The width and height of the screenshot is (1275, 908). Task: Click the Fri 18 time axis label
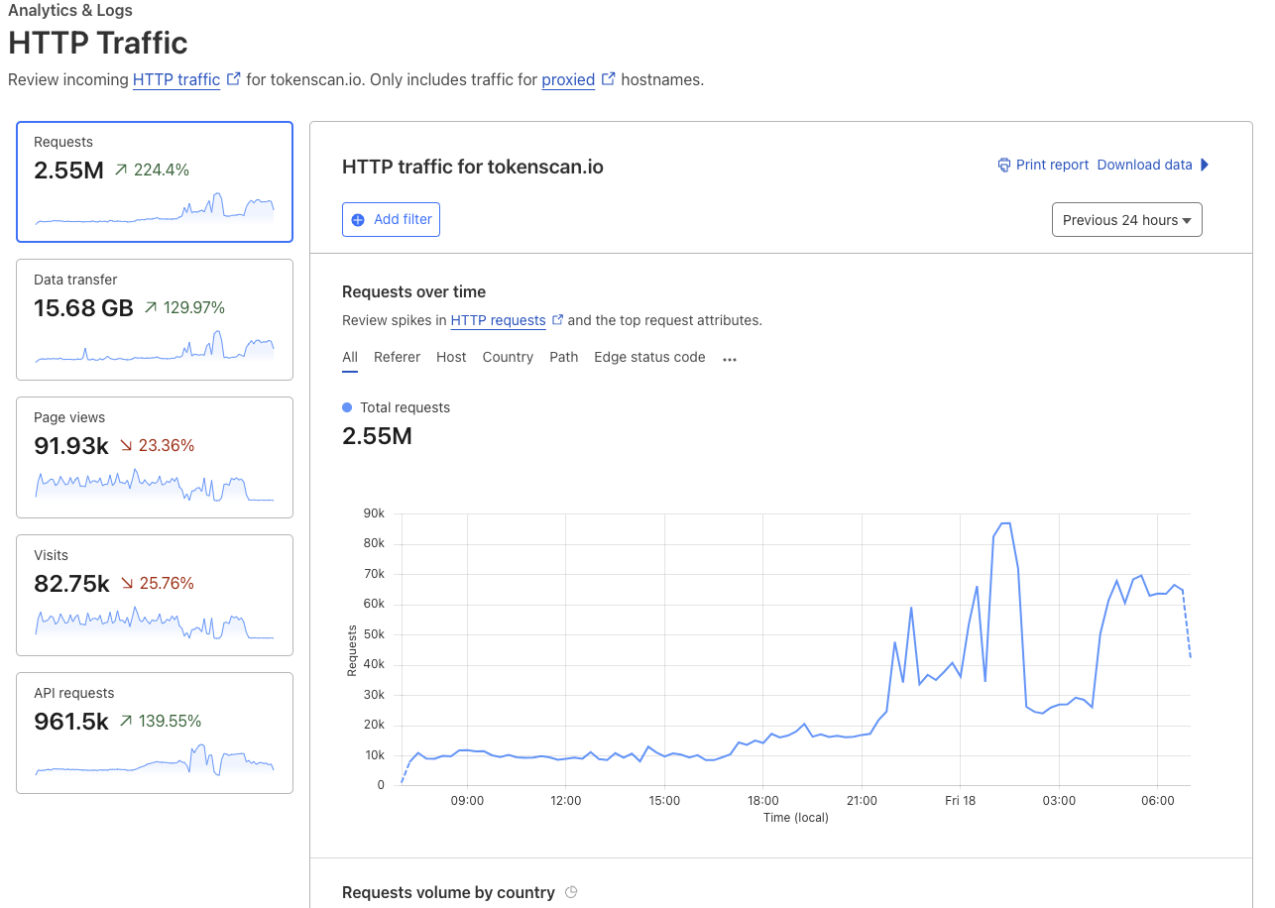[x=960, y=800]
